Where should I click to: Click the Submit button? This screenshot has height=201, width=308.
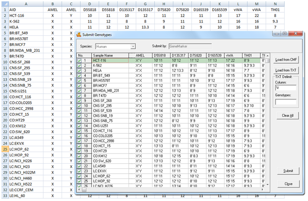(288, 171)
